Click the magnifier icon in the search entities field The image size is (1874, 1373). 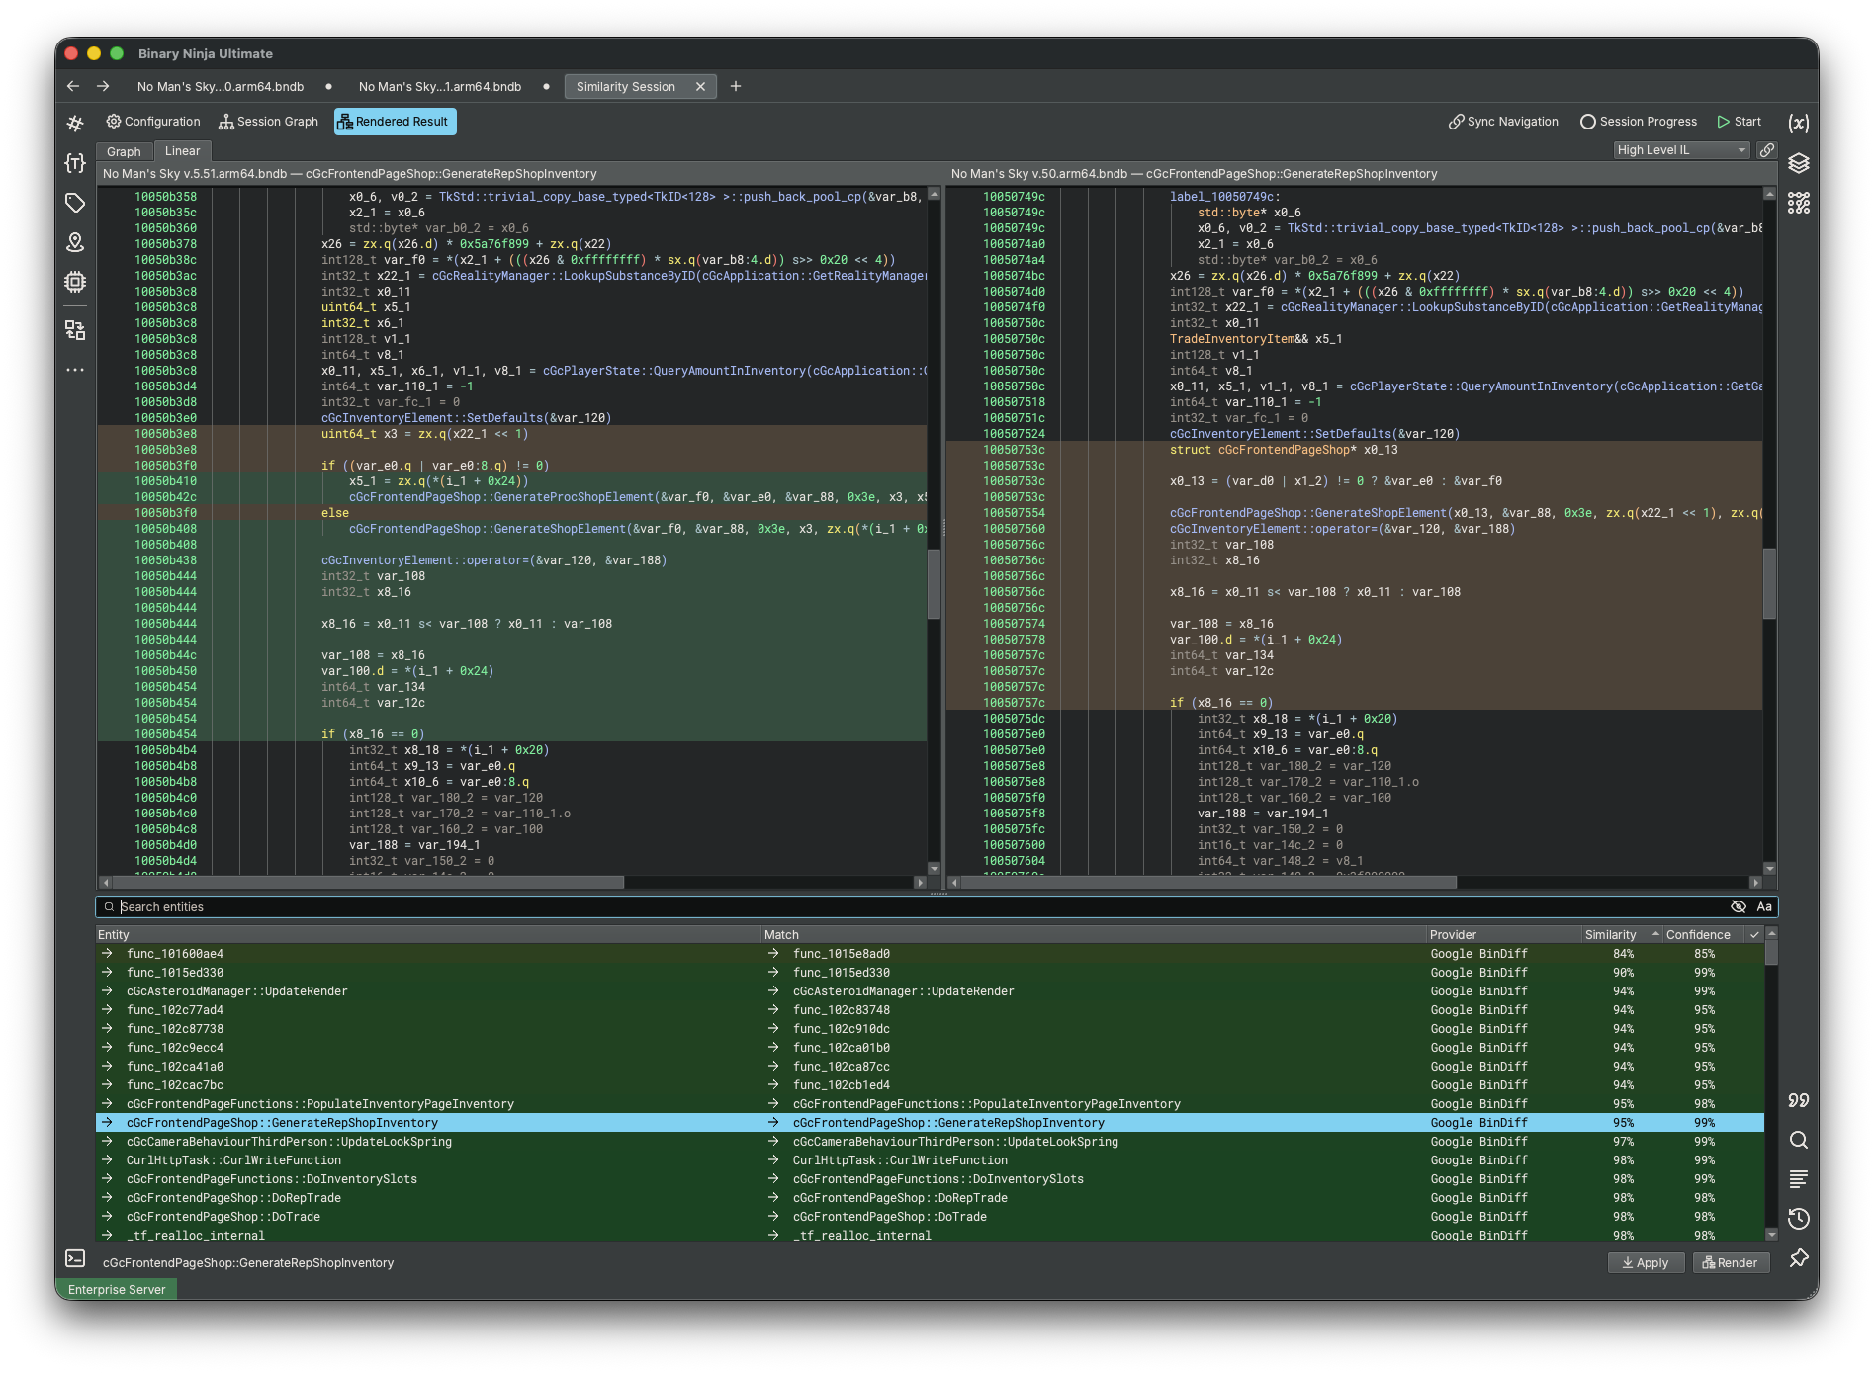point(109,906)
